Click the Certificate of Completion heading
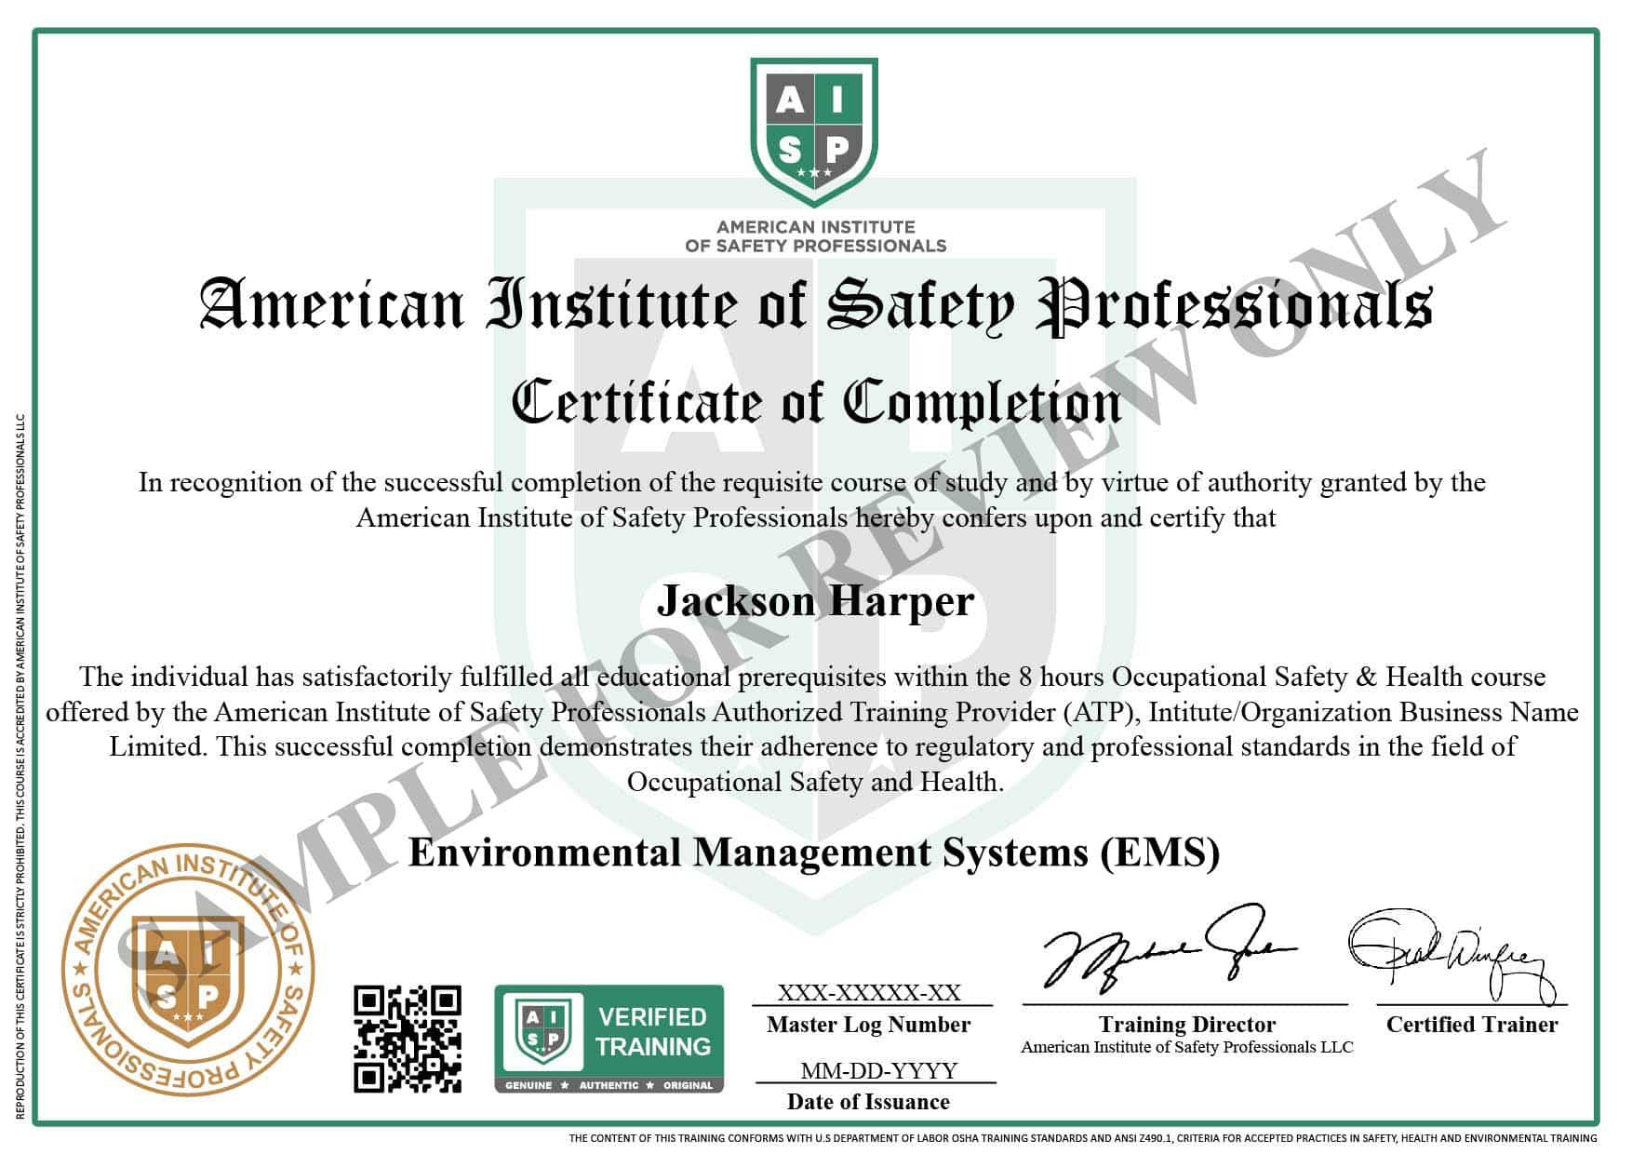1632x1154 pixels. [816, 403]
